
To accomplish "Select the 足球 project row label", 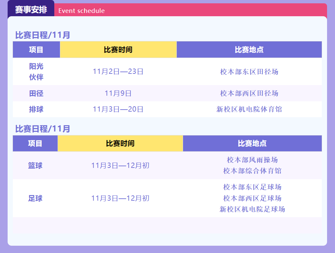I will pos(35,198).
